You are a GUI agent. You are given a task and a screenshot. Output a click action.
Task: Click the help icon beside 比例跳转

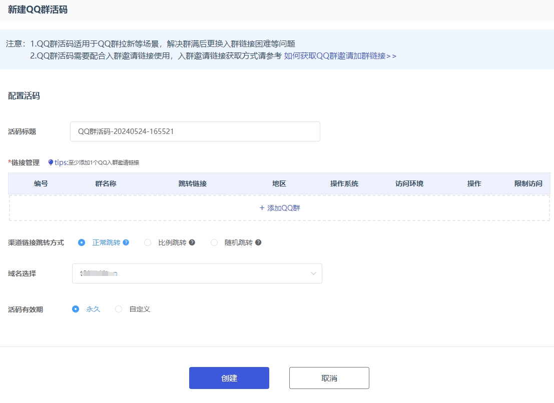(193, 242)
